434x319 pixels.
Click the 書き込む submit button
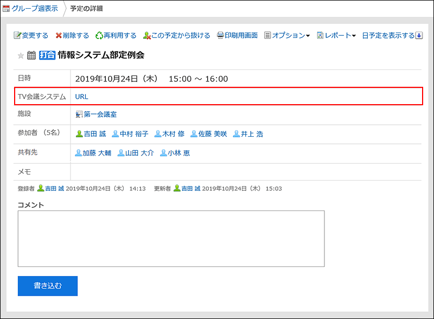click(48, 286)
